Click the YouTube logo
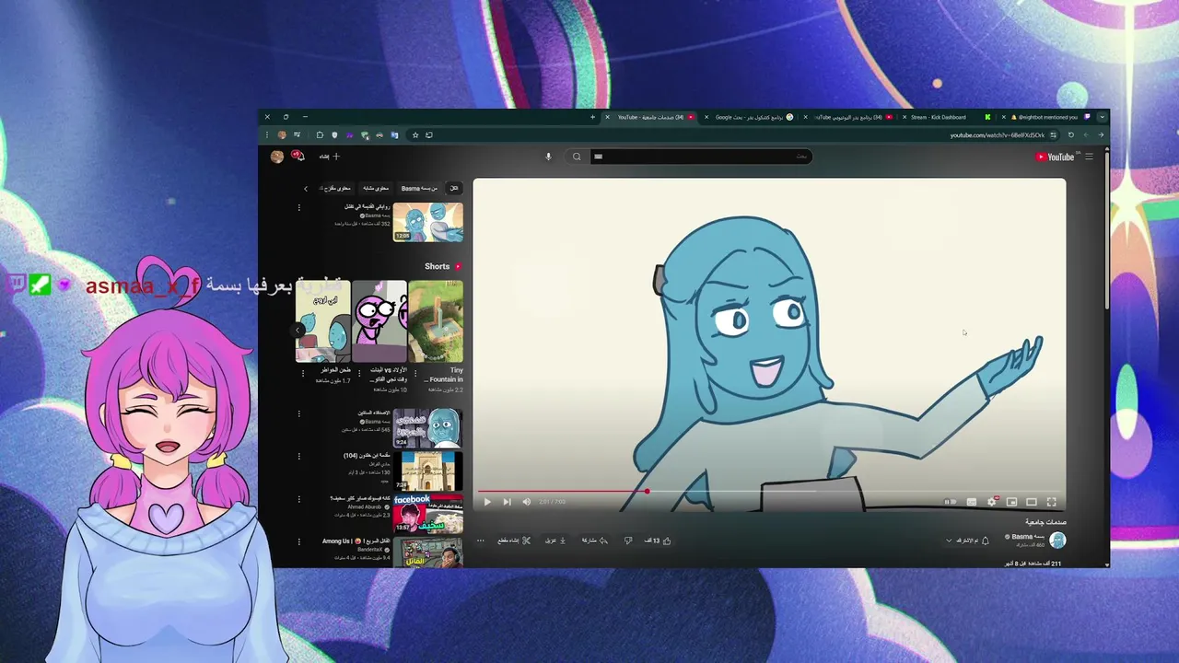The width and height of the screenshot is (1179, 663). pos(1056,157)
